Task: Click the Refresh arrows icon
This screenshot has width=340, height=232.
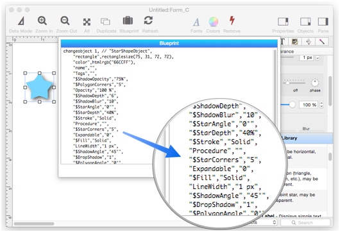Action: [x=148, y=21]
